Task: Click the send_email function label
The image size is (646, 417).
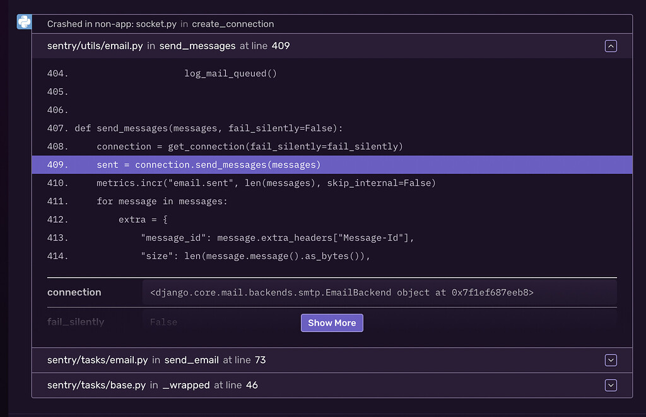Action: pyautogui.click(x=191, y=360)
